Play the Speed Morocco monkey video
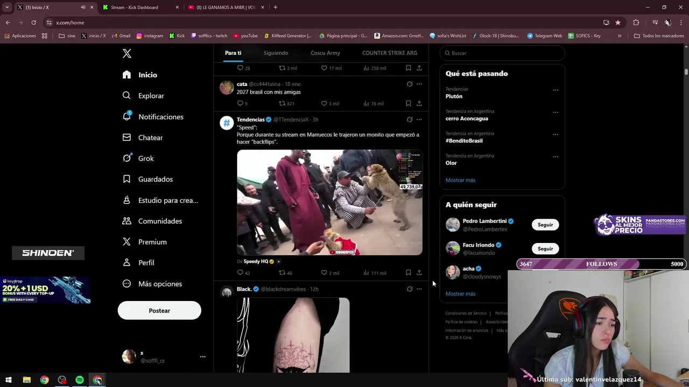The image size is (689, 387). (329, 202)
